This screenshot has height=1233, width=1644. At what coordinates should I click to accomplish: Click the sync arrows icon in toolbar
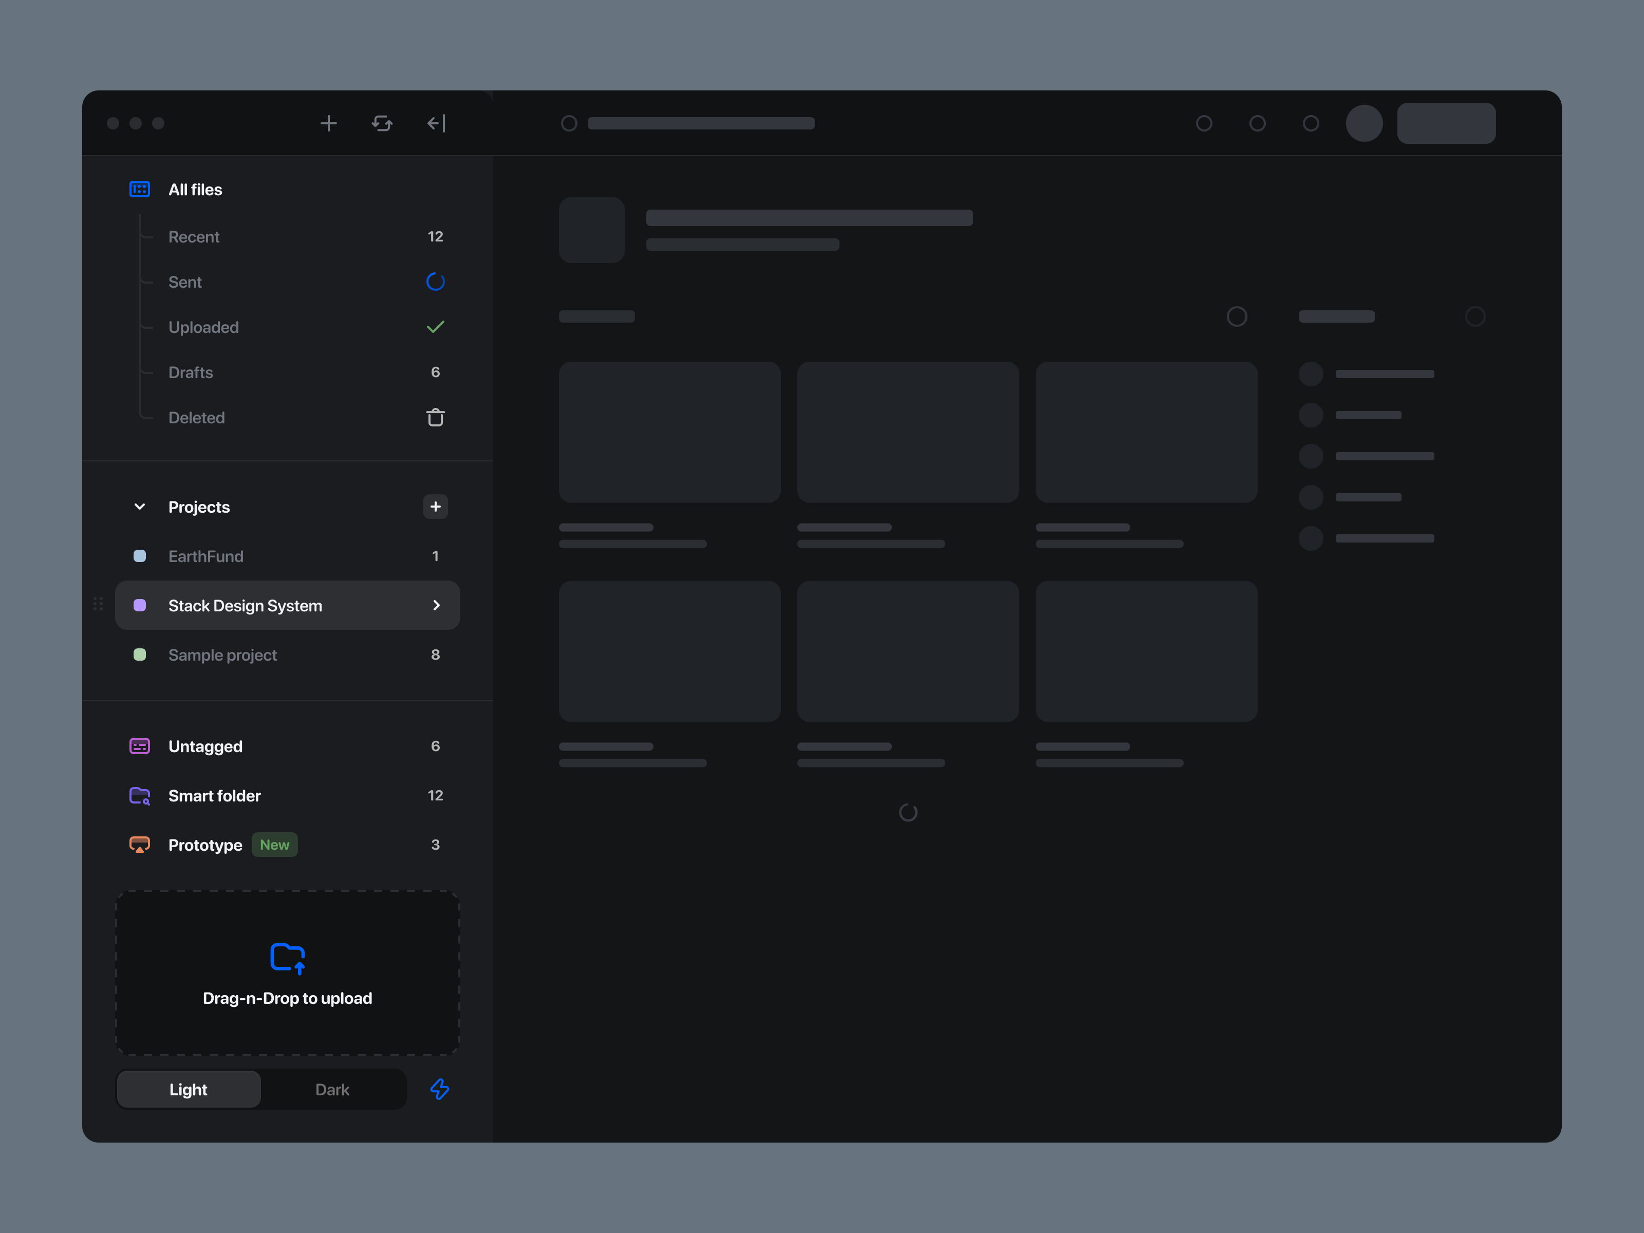(x=382, y=123)
